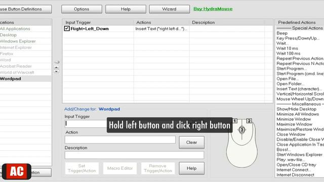Screen dimensions: 324x182
Task: Choose Internet Disconnect action
Action: tap(295, 175)
